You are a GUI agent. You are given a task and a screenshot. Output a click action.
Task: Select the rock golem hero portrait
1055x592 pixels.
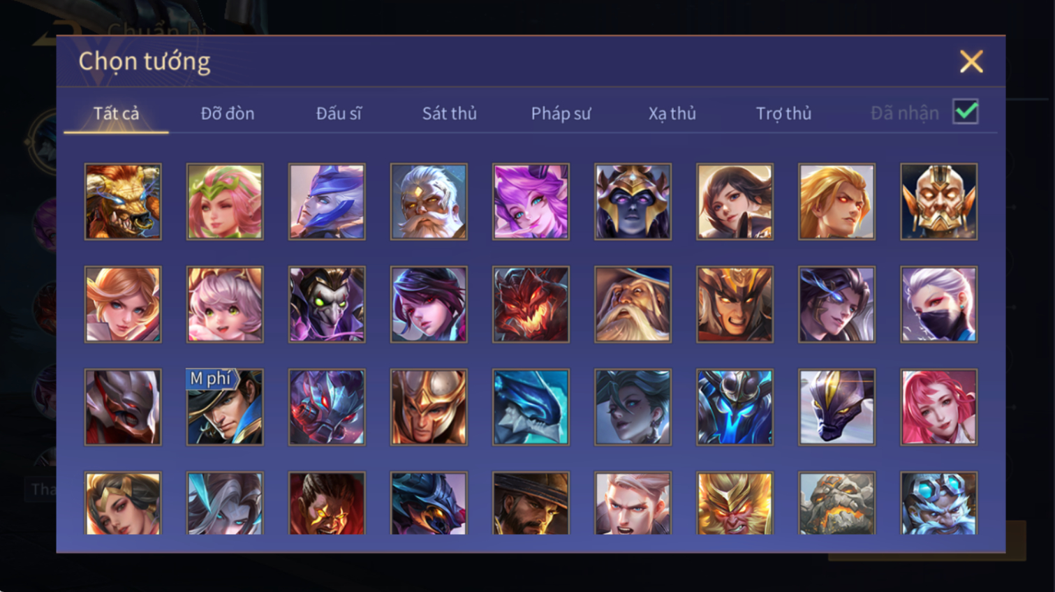point(836,503)
